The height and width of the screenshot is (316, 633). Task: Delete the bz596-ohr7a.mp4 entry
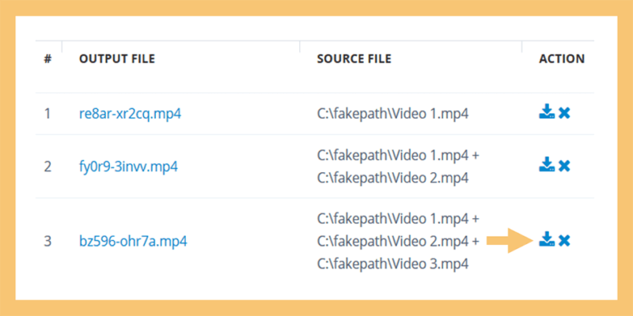564,241
